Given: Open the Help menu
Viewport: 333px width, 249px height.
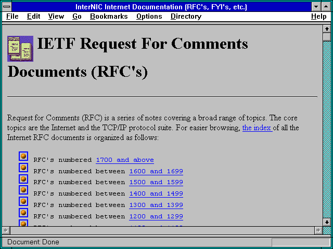Looking at the screenshot, I should (x=319, y=17).
